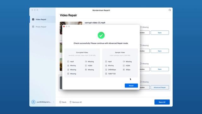Click the Photo Repair sidebar icon
This screenshot has width=202, height=114.
pos(33,27)
